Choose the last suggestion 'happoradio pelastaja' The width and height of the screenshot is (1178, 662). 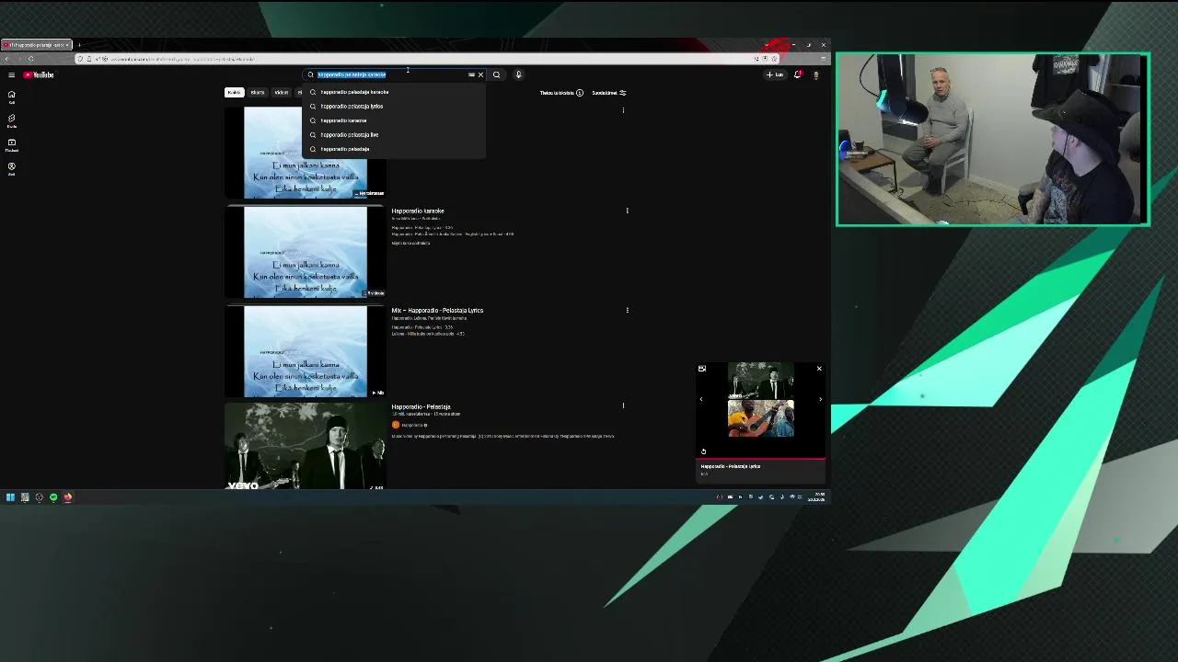394,149
